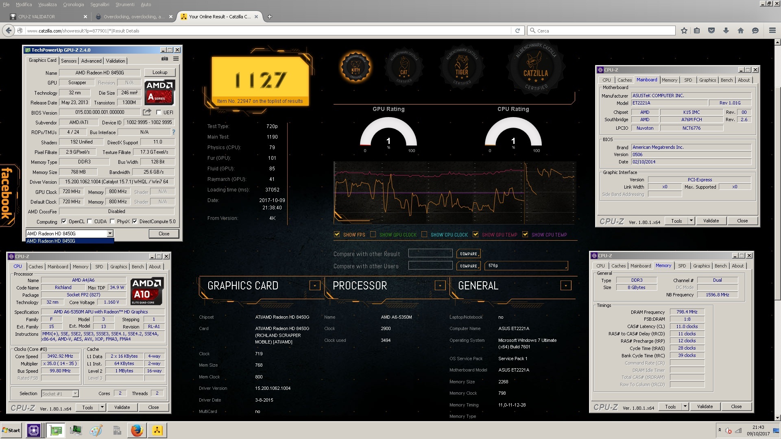Uncheck SHOW FPS on graph

click(x=337, y=235)
